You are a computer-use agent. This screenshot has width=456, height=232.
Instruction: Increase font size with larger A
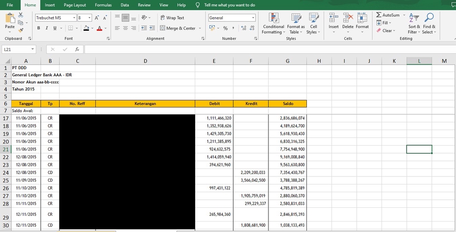pyautogui.click(x=97, y=18)
